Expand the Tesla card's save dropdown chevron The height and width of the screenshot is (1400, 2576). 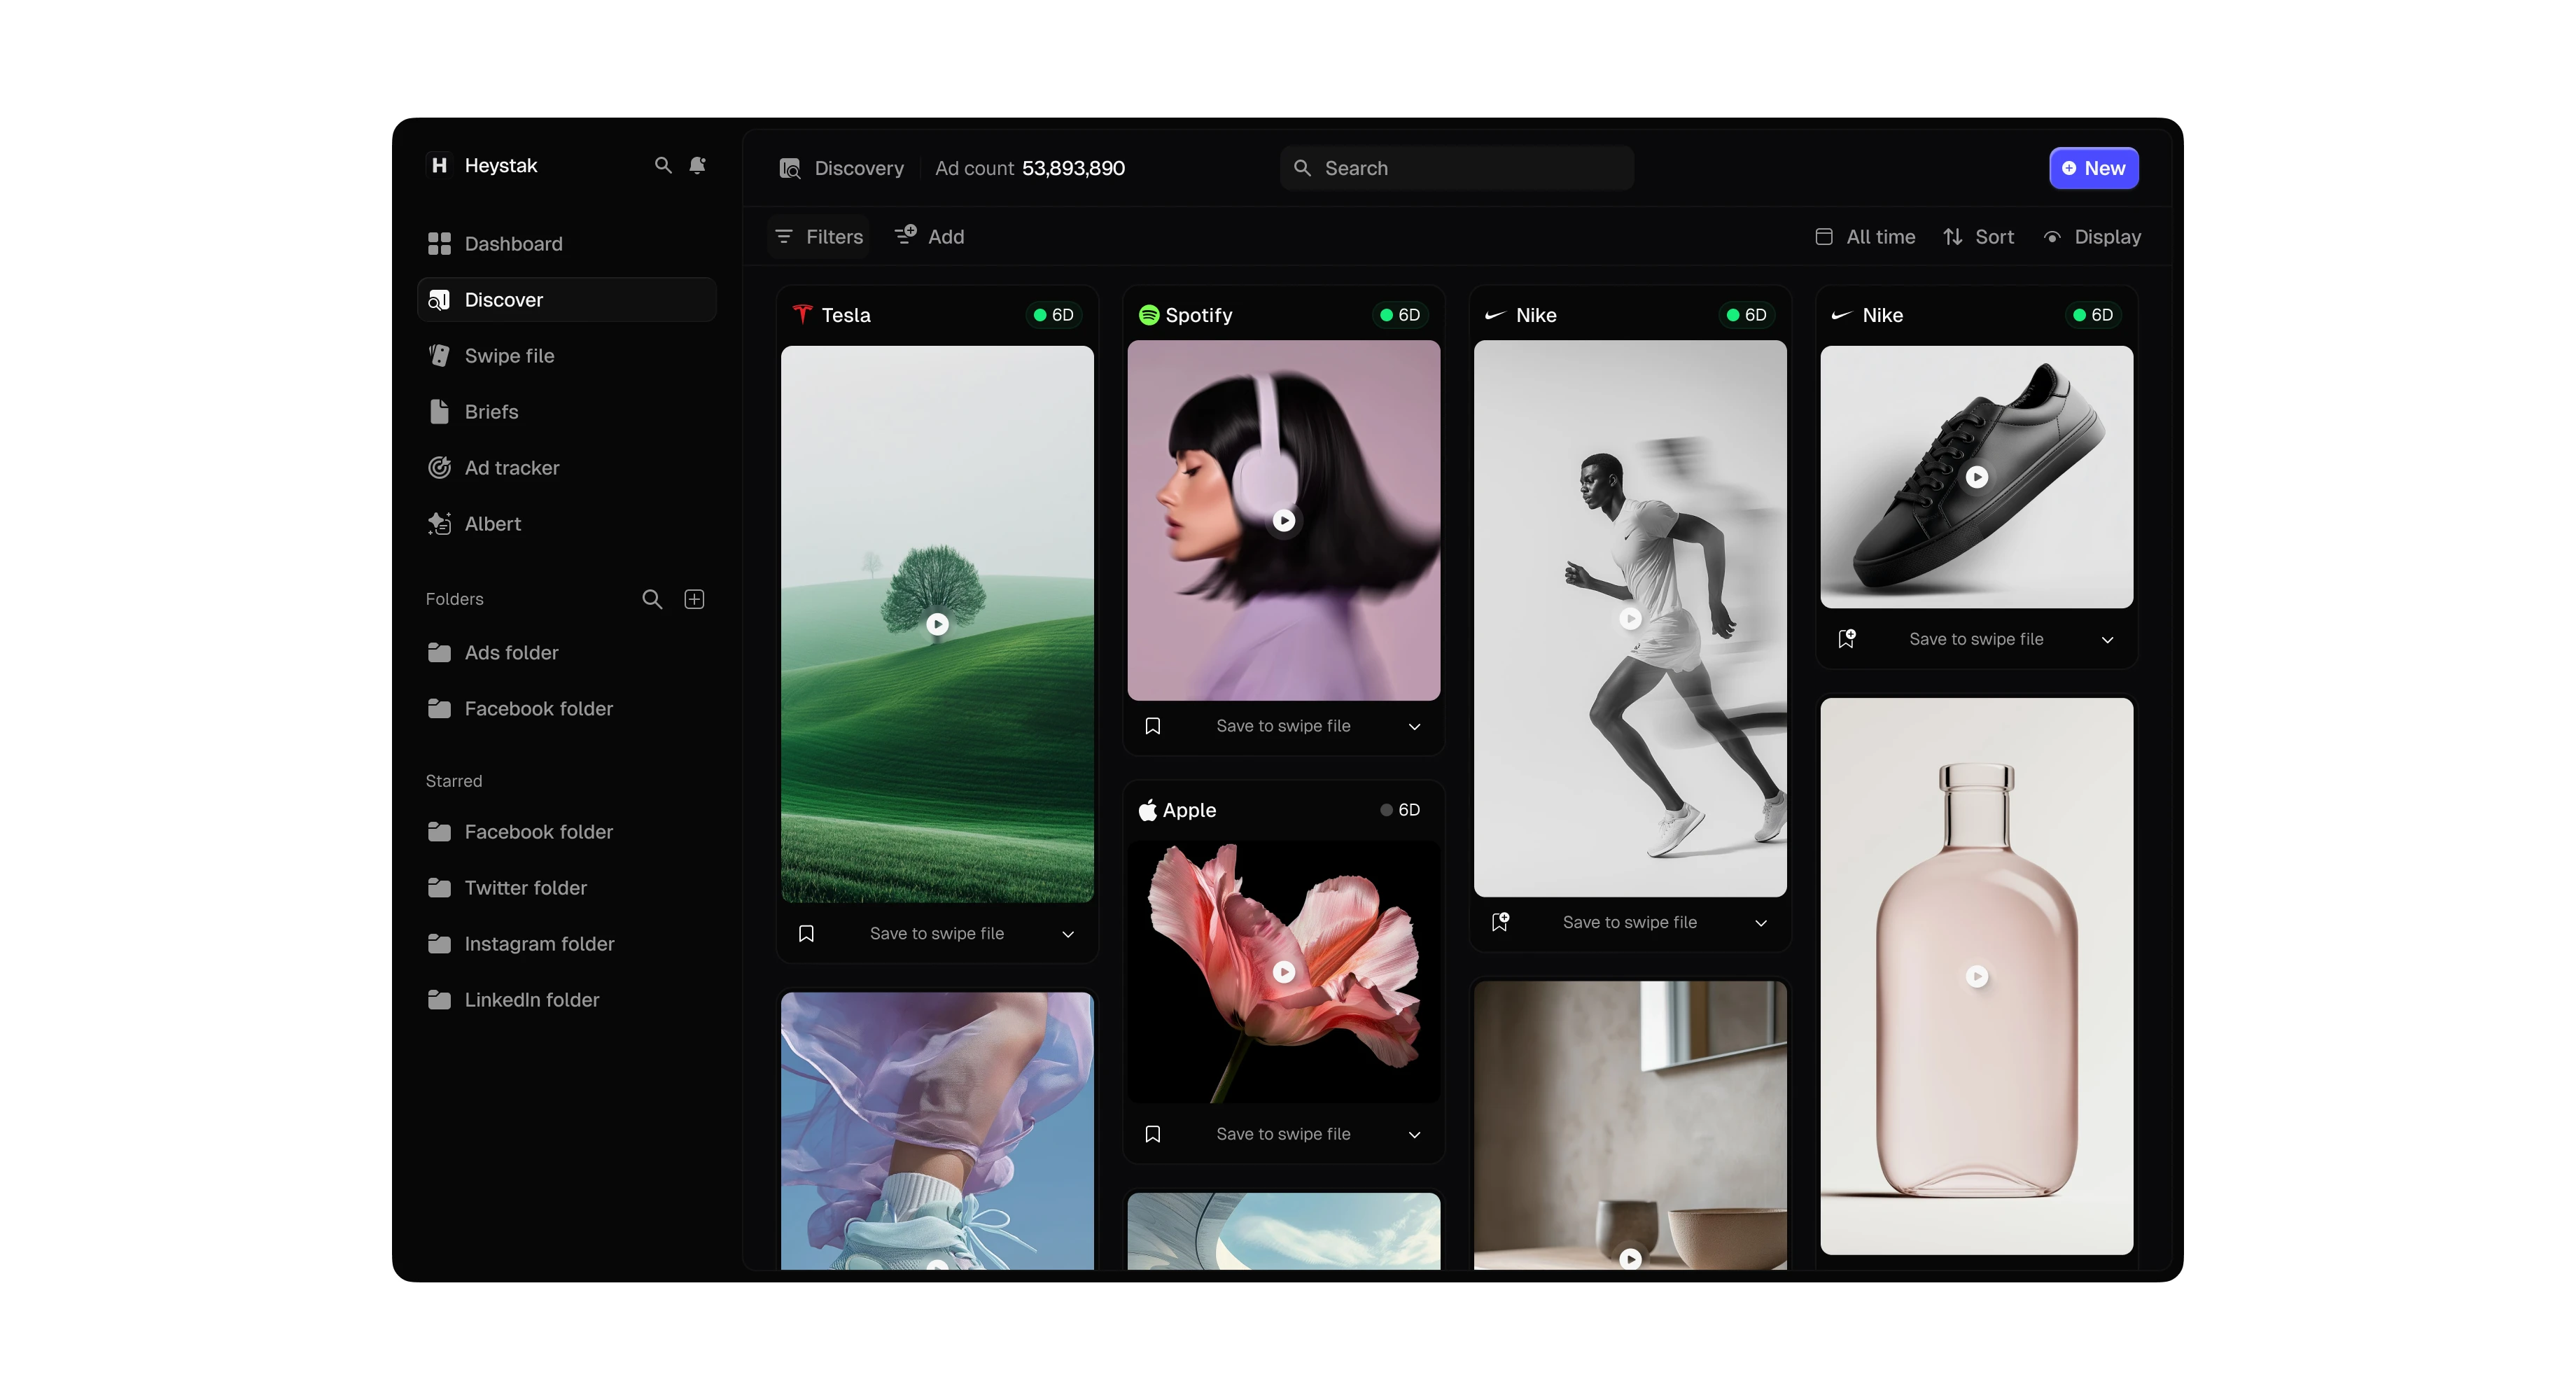click(1068, 934)
